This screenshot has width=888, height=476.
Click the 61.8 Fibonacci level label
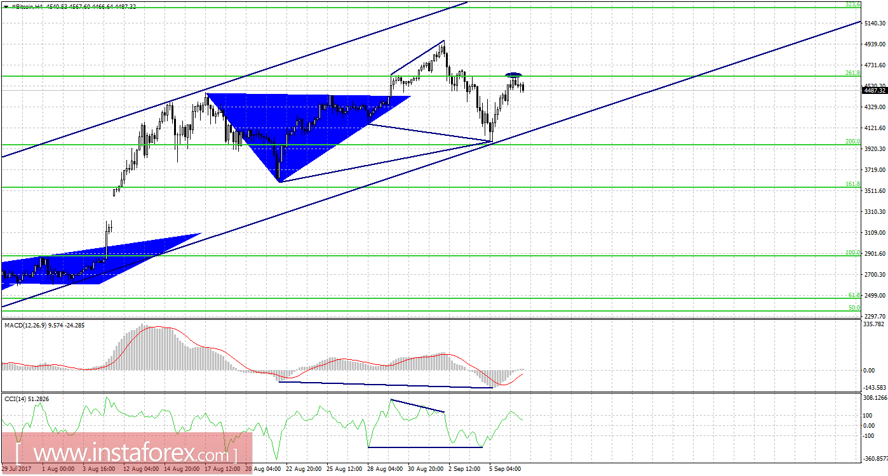pos(854,295)
